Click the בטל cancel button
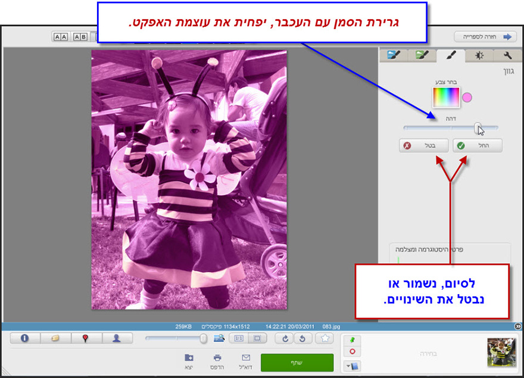524x378 pixels. [423, 145]
